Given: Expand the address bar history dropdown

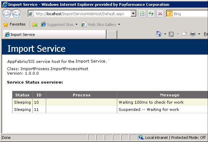Looking at the screenshot, I should (133, 14).
